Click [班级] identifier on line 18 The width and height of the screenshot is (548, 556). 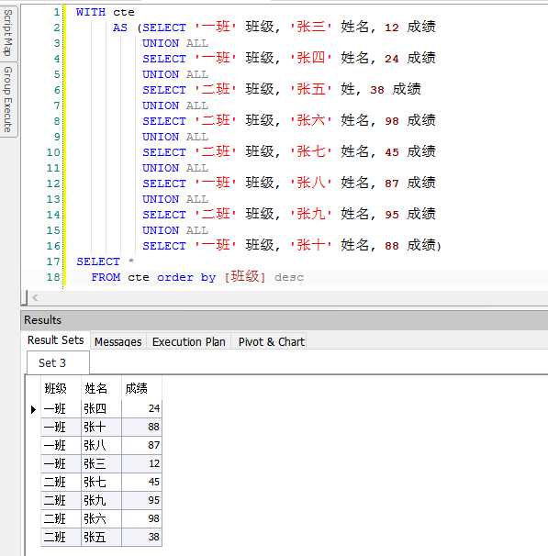coord(245,276)
